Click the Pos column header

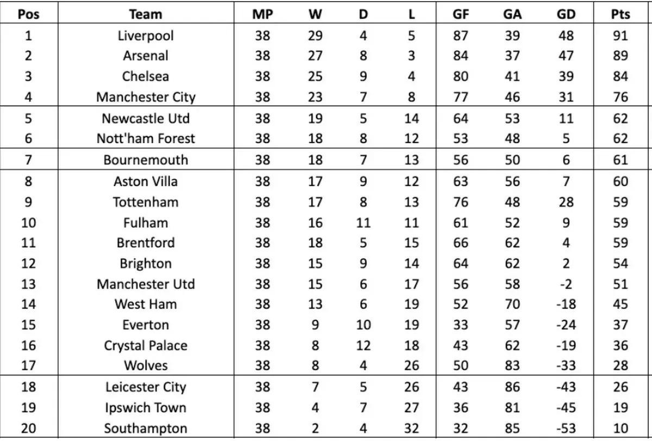(x=29, y=14)
